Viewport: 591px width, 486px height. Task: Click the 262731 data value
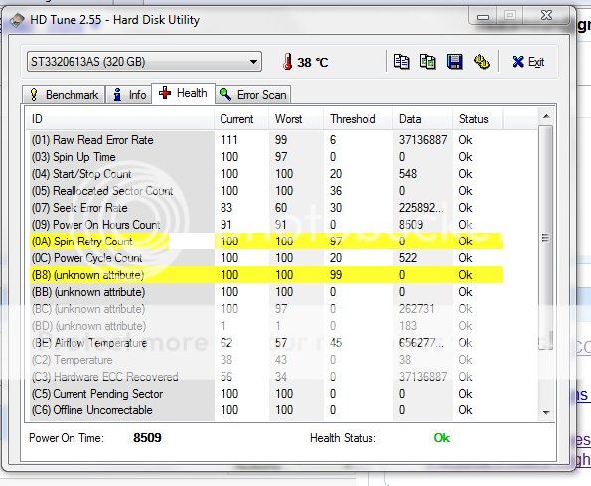(x=416, y=309)
